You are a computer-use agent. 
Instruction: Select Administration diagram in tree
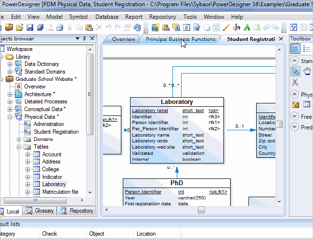click(x=49, y=124)
